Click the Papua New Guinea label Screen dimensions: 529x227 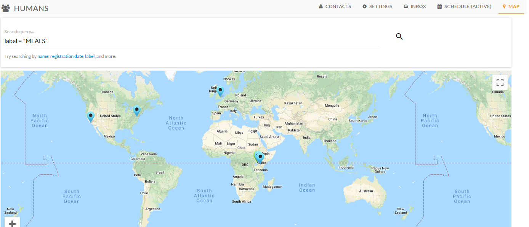click(380, 170)
